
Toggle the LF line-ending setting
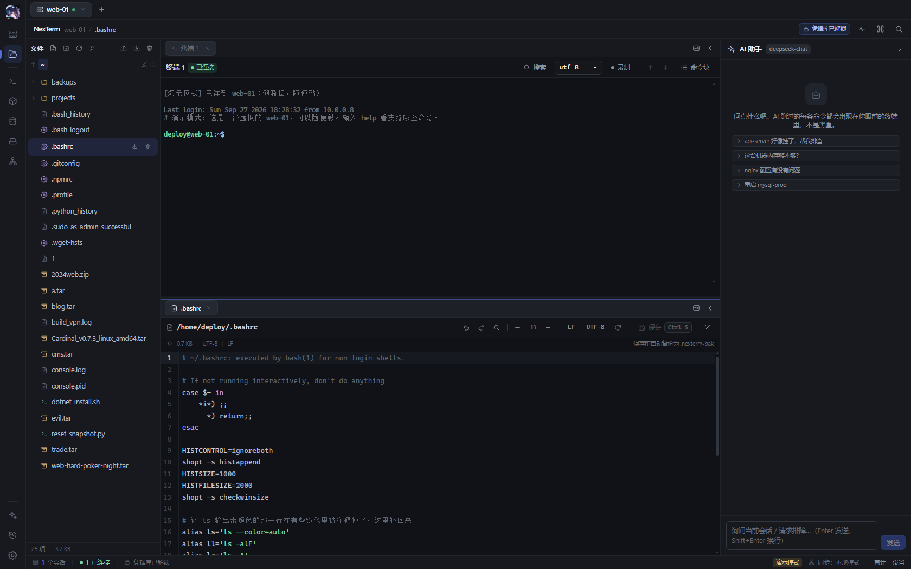point(571,327)
